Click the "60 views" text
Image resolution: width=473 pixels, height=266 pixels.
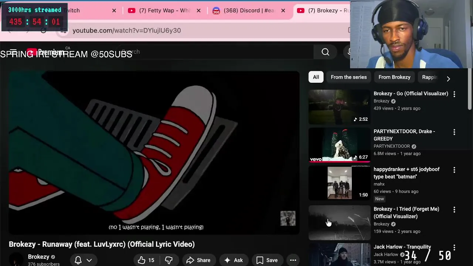tap(382, 191)
